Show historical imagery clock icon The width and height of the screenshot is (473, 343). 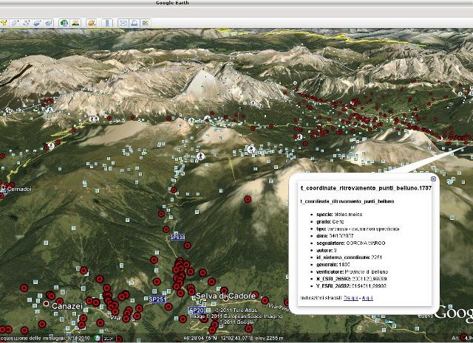coord(64,23)
